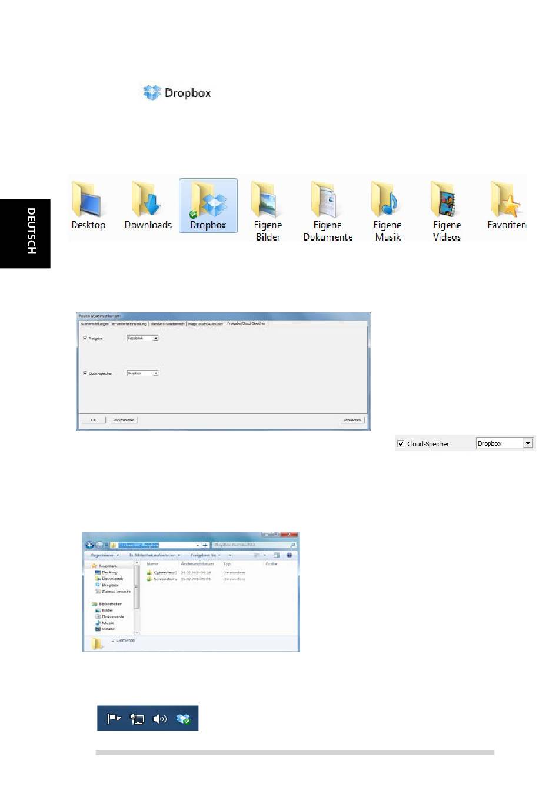Sort by the Größe column header
This screenshot has width=559, height=804.
point(271,563)
